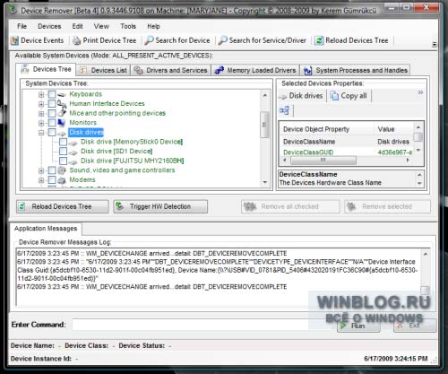The height and width of the screenshot is (374, 448).
Task: Select Disk drive [SD1 Device] tree item
Action: (116, 152)
